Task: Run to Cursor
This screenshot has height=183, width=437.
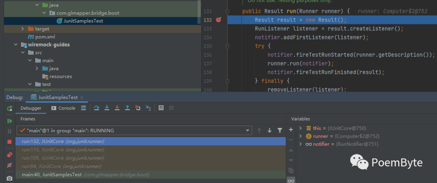Action: (x=148, y=108)
